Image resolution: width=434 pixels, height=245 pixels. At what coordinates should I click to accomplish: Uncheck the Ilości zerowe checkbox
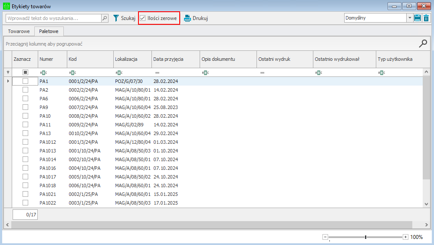tap(142, 18)
